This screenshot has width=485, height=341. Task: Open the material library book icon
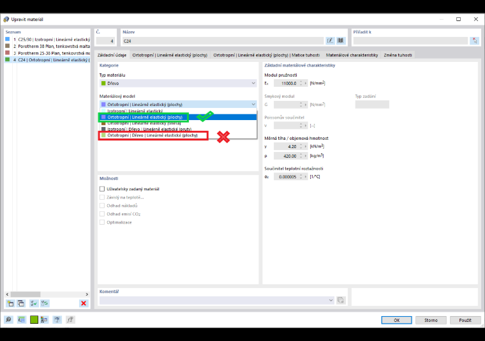341,40
